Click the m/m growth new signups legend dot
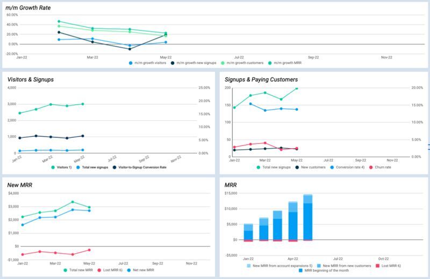The image size is (430, 279). coord(173,63)
